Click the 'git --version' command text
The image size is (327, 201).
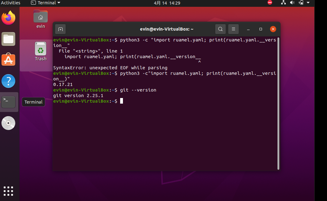[x=138, y=90]
